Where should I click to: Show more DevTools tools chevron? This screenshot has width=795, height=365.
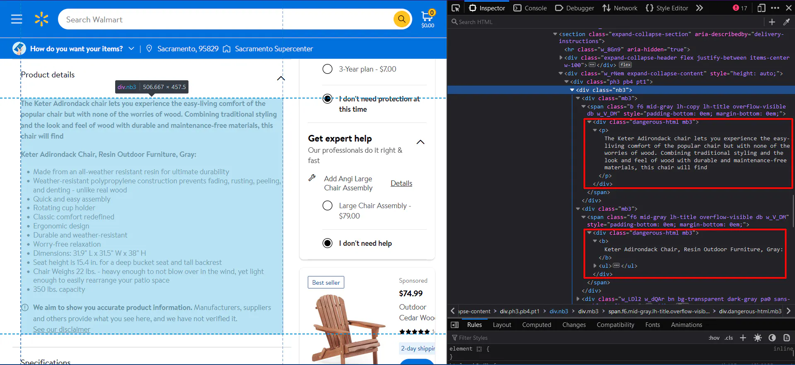[699, 8]
